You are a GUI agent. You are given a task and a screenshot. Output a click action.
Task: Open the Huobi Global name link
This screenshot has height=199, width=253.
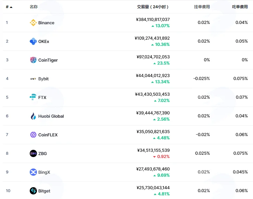[51, 116]
